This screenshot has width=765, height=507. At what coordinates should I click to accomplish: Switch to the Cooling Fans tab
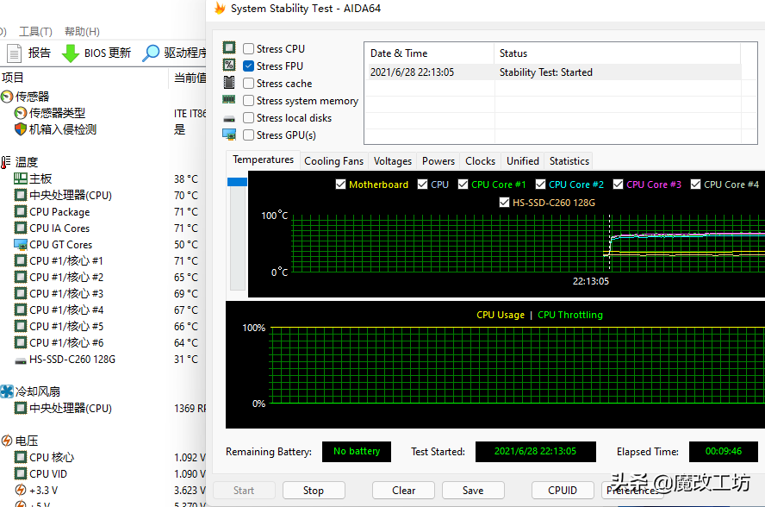pos(333,161)
